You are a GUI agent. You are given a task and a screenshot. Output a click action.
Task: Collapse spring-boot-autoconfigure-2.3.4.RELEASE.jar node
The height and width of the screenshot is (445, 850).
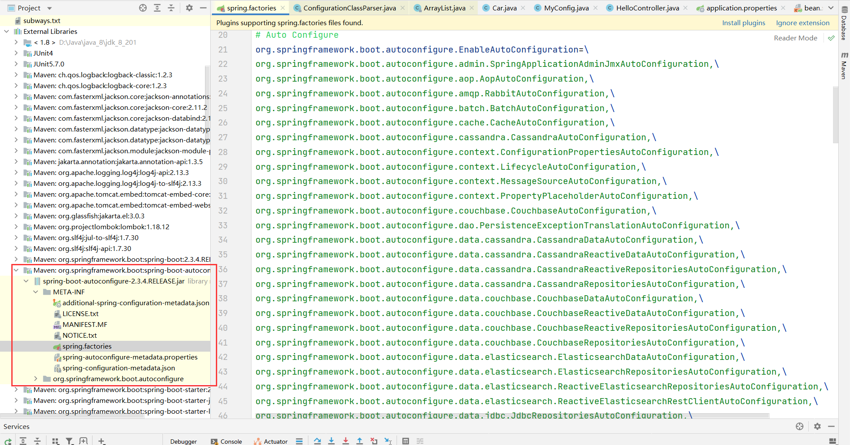(26, 281)
